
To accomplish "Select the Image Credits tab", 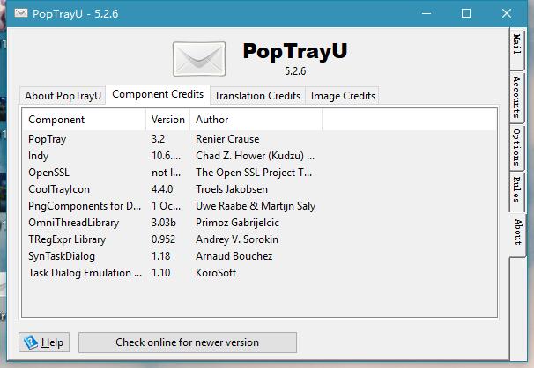I will pyautogui.click(x=343, y=96).
